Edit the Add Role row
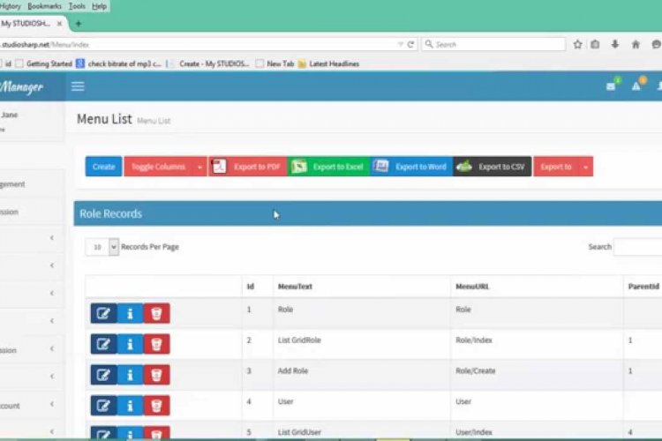The image size is (662, 441). tap(103, 375)
